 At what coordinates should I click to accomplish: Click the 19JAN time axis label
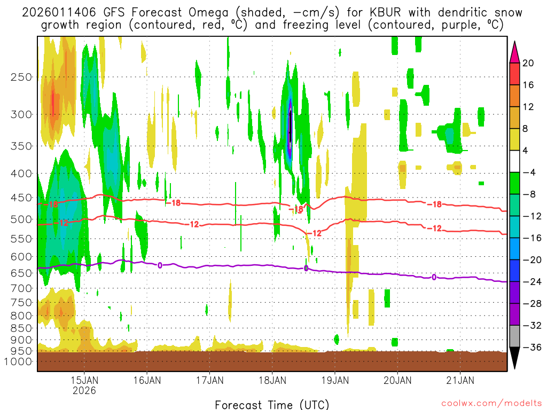pyautogui.click(x=335, y=380)
